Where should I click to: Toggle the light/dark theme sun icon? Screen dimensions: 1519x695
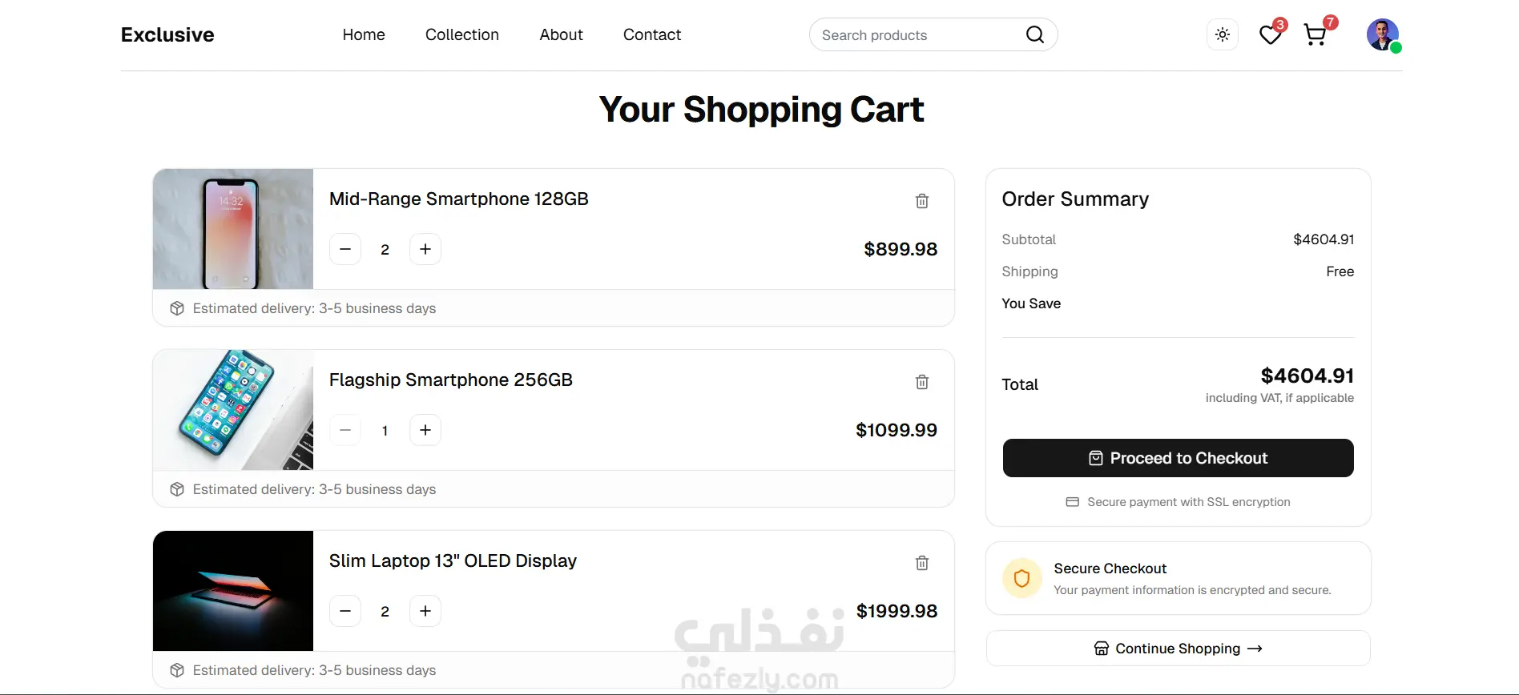pos(1223,34)
